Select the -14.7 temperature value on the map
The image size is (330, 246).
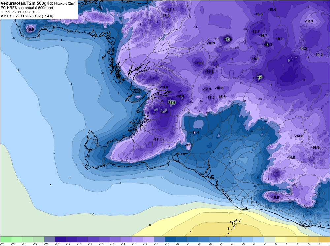click(263, 36)
